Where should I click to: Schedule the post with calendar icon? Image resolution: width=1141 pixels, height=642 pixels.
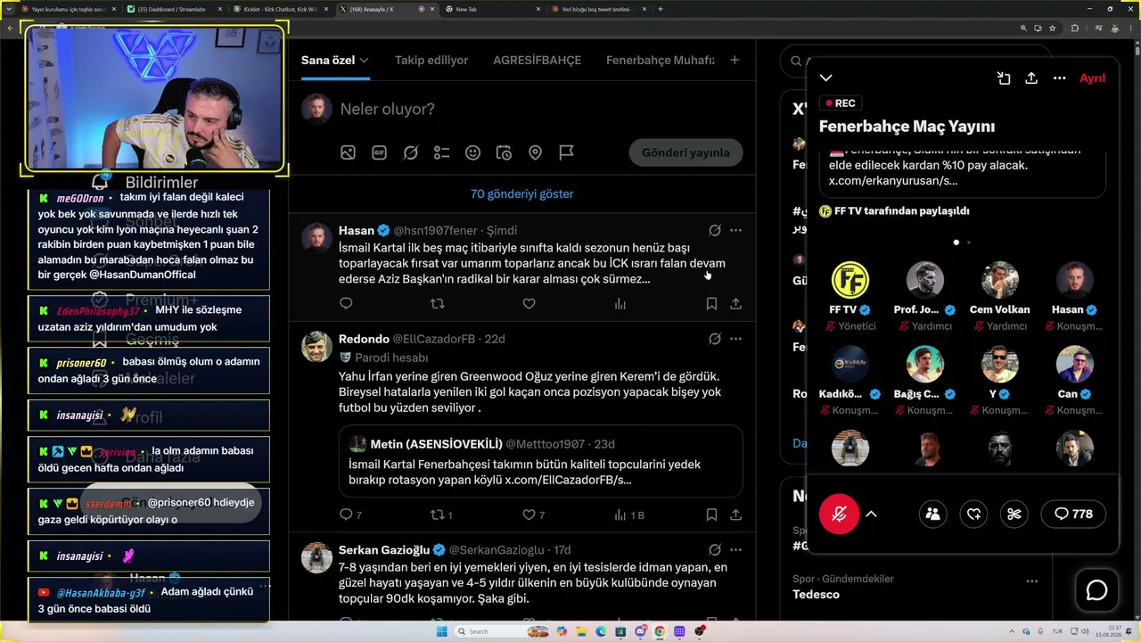click(x=504, y=152)
